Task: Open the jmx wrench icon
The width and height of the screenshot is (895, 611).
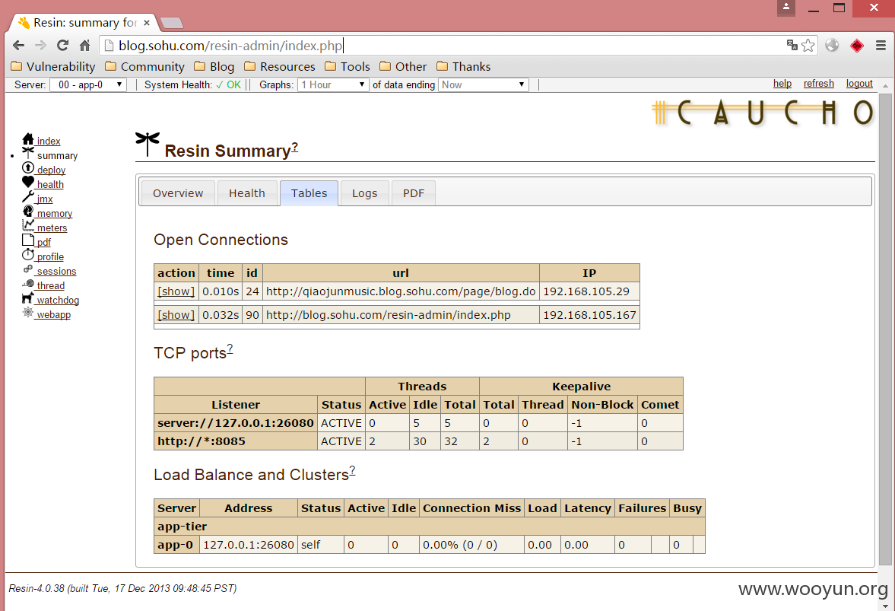Action: coord(28,196)
